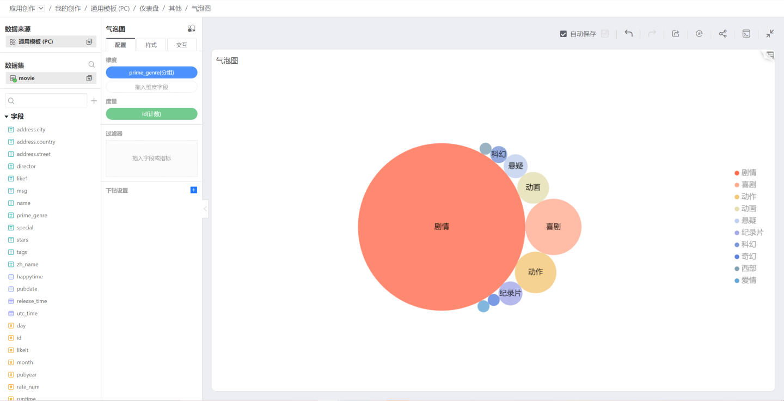The height and width of the screenshot is (401, 784).
Task: Click the plus icon to add field
Action: (x=94, y=101)
